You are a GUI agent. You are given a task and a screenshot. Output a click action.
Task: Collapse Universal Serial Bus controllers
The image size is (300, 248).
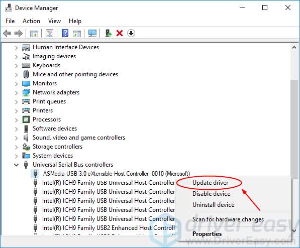(17, 165)
